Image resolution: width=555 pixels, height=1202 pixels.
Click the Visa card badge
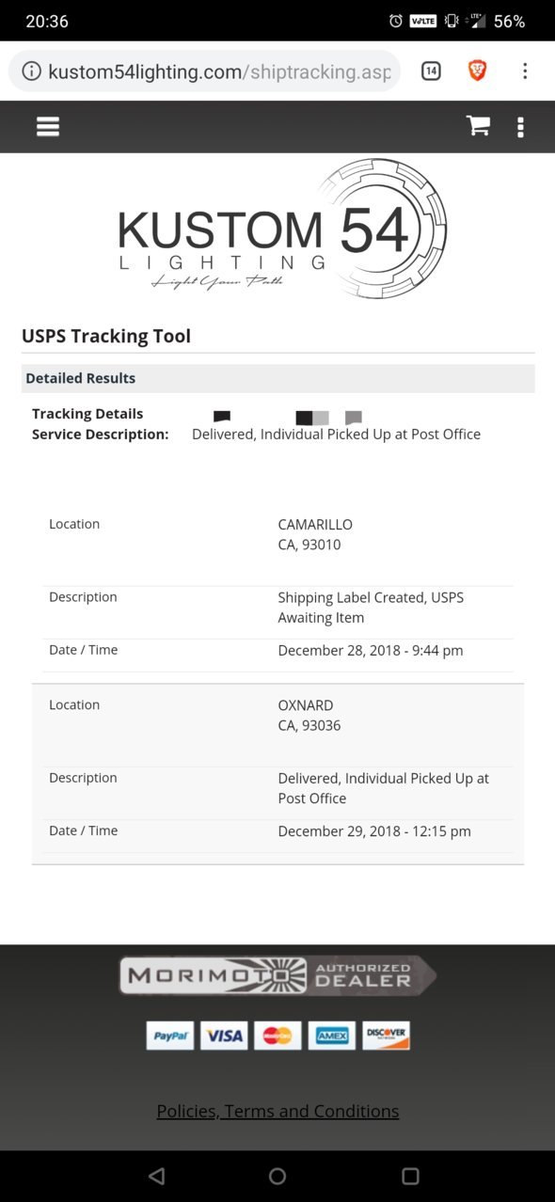click(224, 1036)
